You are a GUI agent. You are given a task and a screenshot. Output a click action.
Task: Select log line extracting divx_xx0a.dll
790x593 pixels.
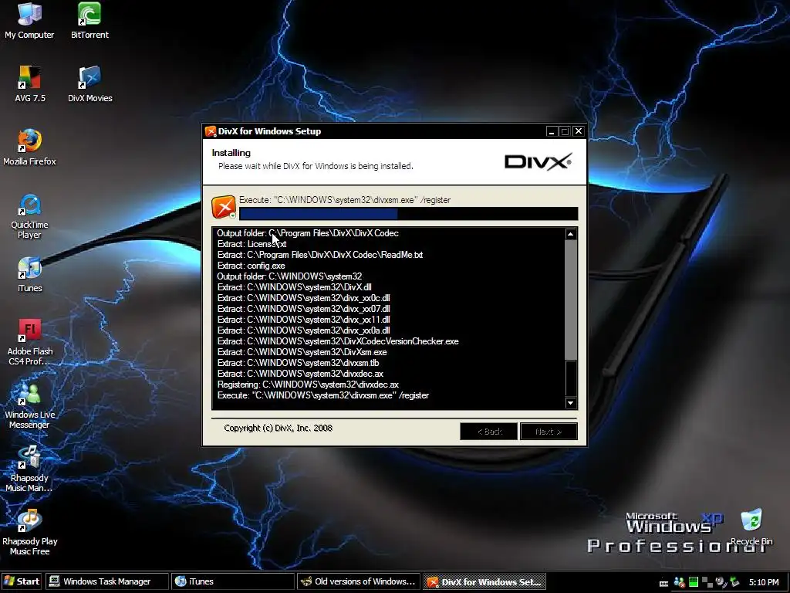[303, 330]
